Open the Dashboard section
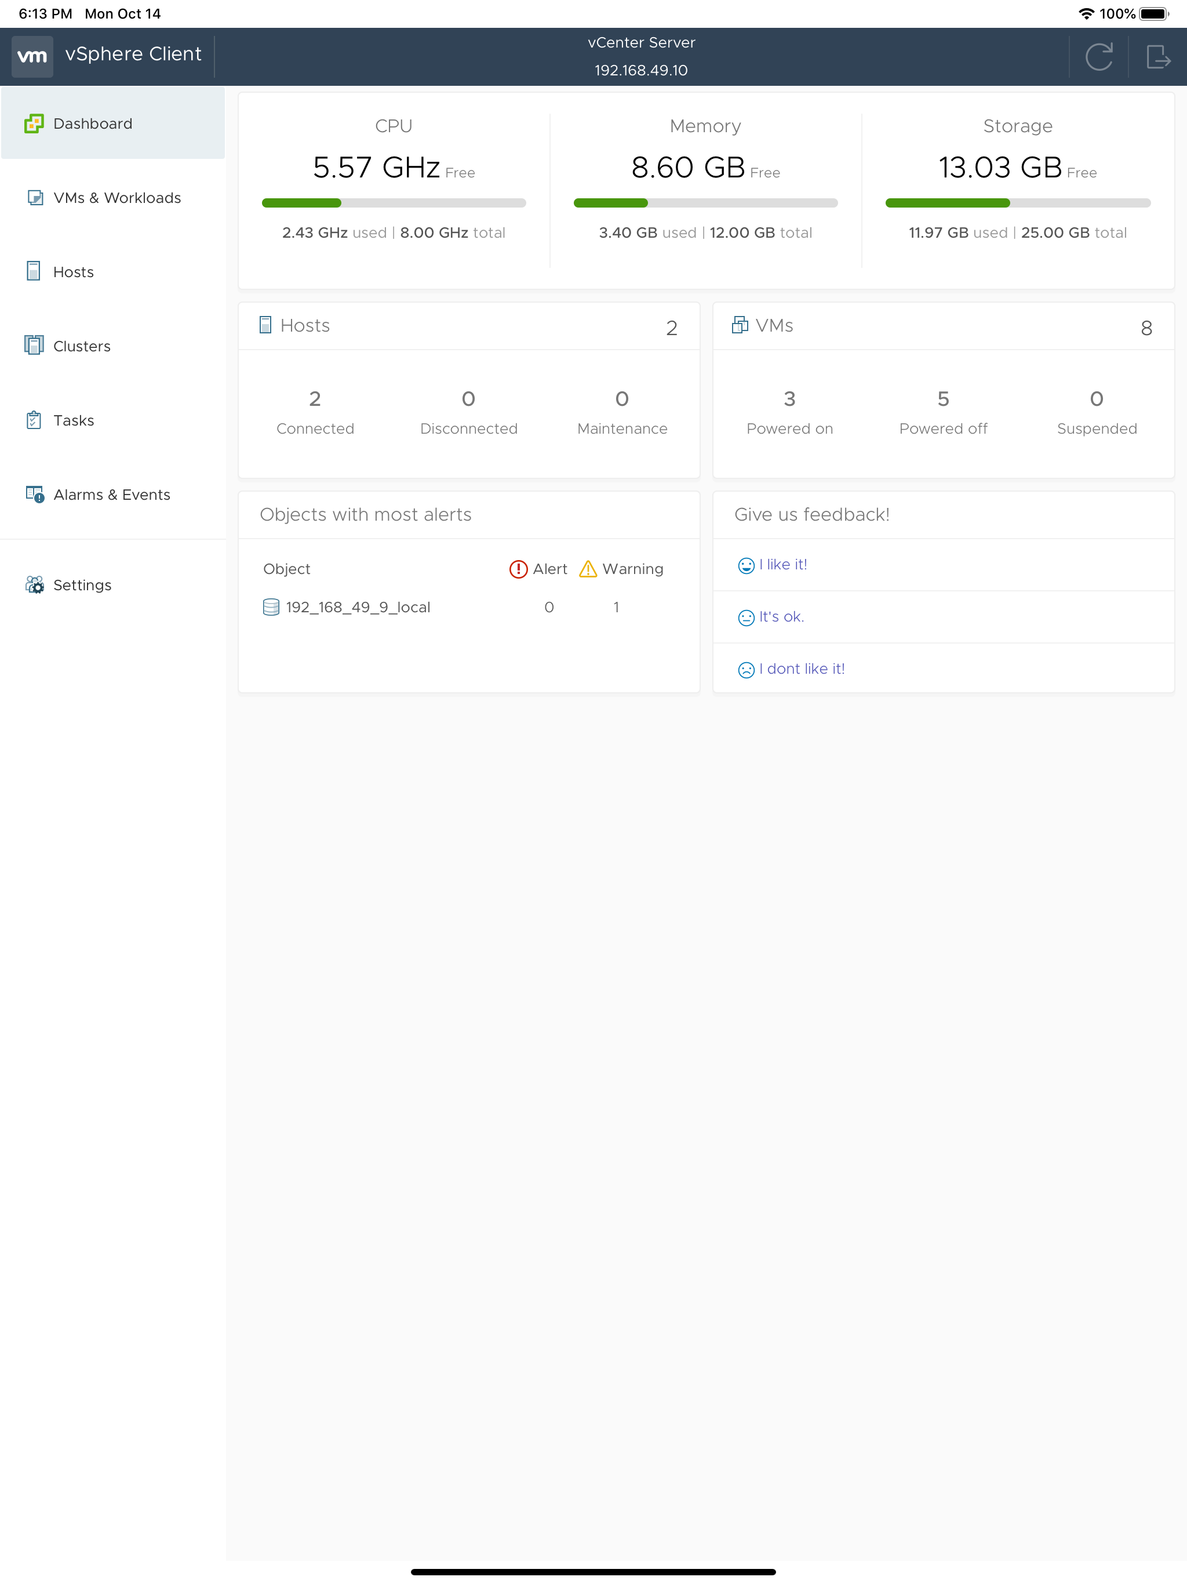1187x1584 pixels. click(x=92, y=123)
